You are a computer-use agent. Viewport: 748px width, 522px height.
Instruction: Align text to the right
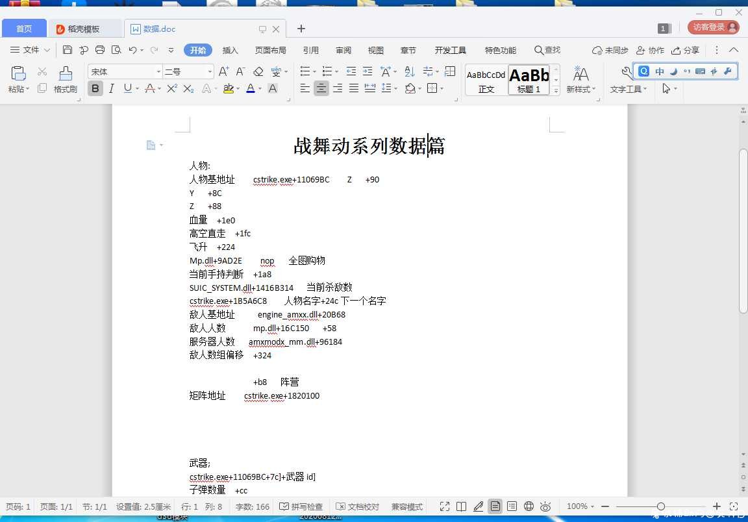pos(337,88)
